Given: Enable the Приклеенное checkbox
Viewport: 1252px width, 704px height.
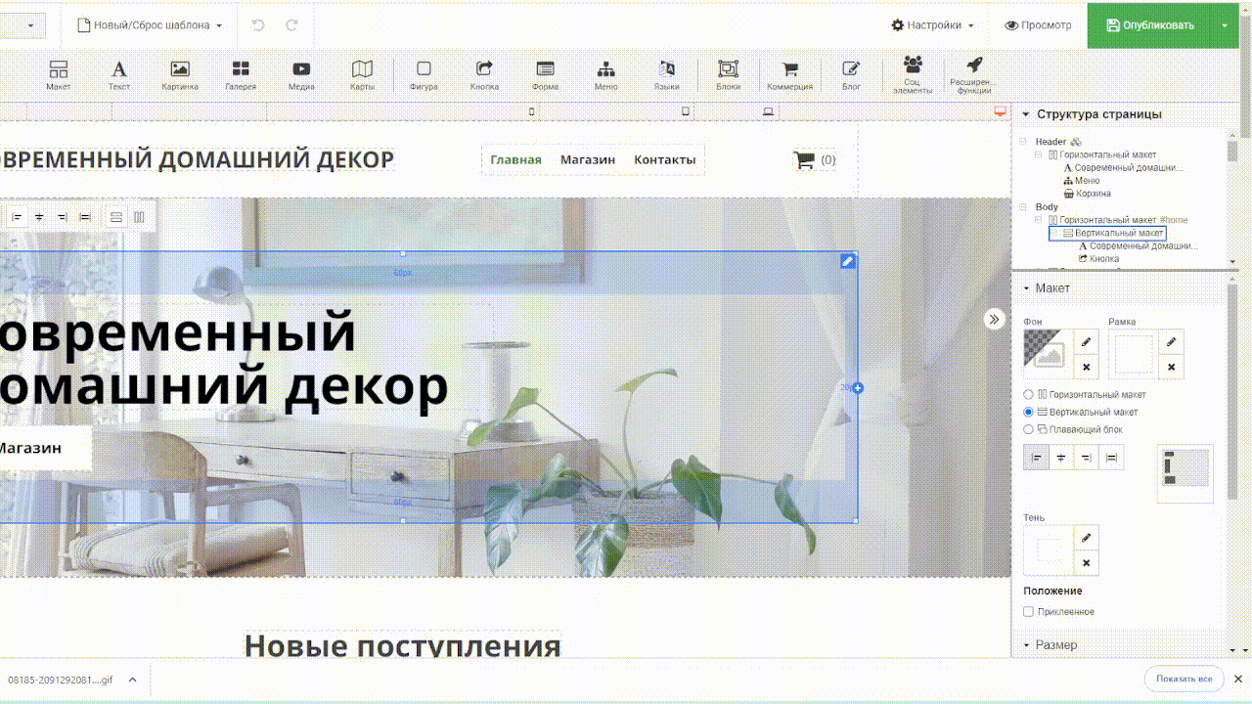Looking at the screenshot, I should (1028, 612).
